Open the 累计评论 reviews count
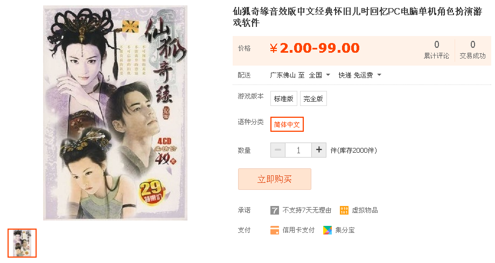The height and width of the screenshot is (263, 495). tap(436, 50)
